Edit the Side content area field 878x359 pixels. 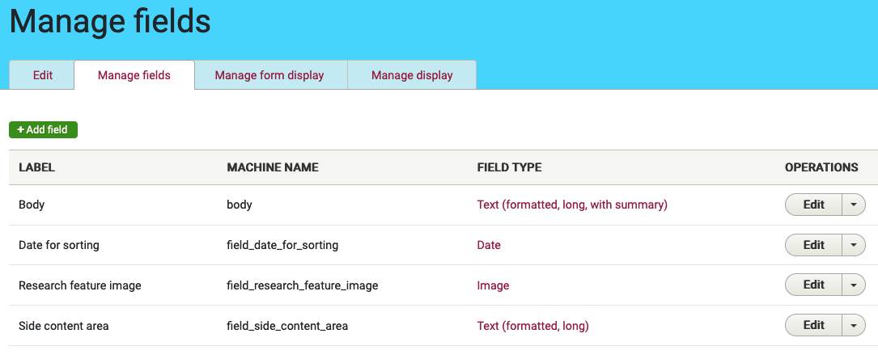[x=813, y=326]
